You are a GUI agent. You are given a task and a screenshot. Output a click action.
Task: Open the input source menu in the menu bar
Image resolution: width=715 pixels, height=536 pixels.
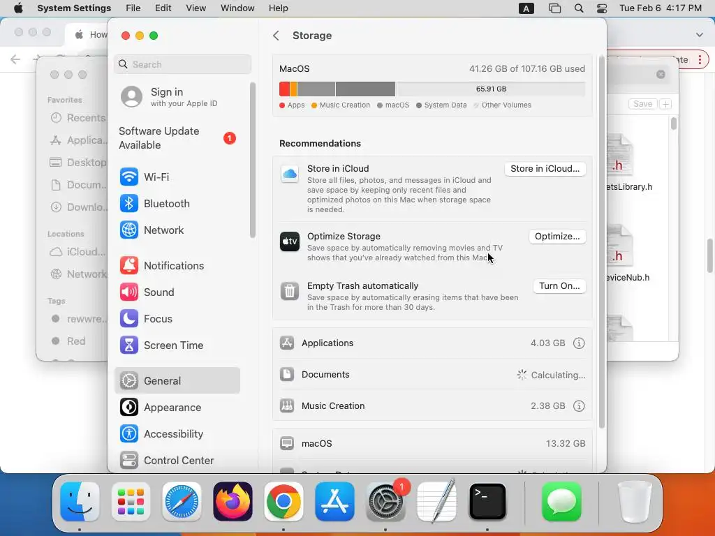coord(526,8)
